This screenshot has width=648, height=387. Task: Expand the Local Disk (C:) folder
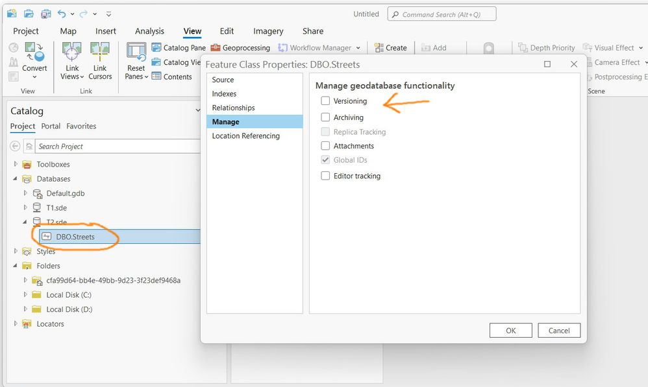tap(25, 294)
